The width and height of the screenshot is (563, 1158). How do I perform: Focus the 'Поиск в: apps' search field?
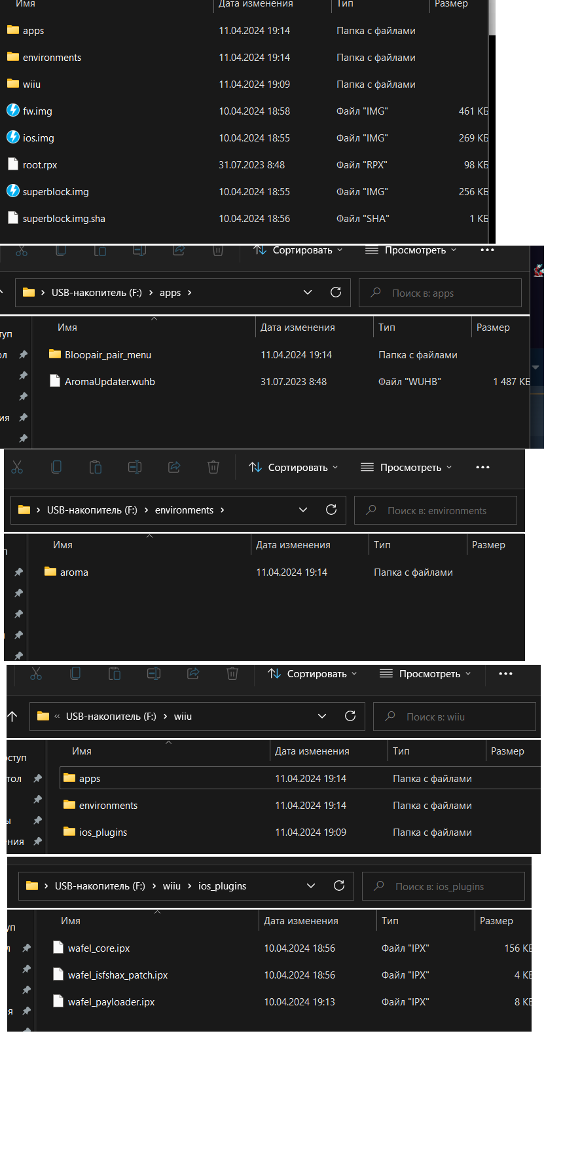pyautogui.click(x=440, y=293)
